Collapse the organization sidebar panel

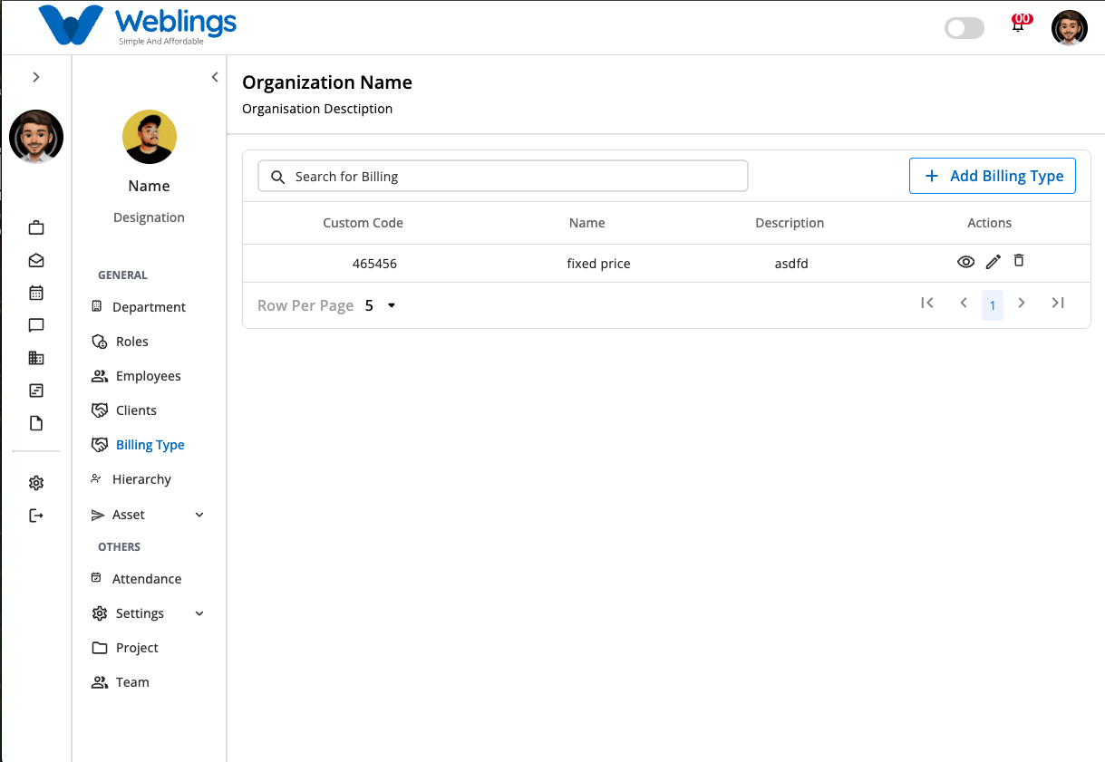[215, 77]
